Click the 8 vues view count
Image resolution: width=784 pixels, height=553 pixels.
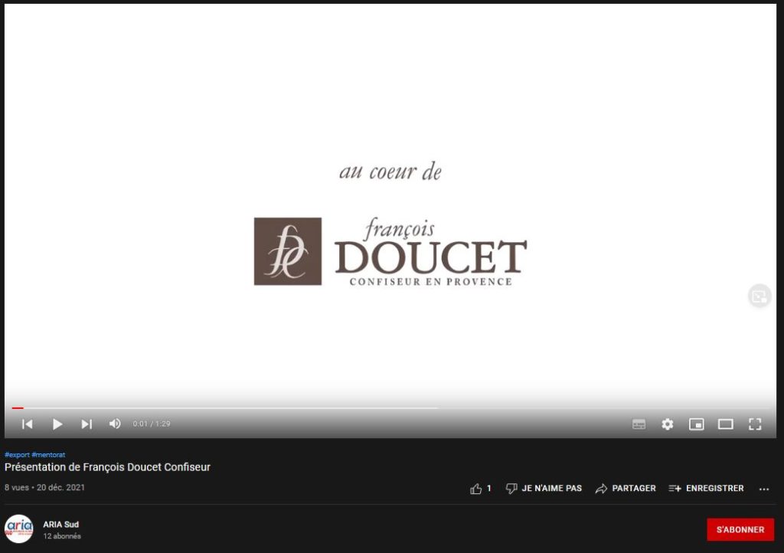click(17, 487)
